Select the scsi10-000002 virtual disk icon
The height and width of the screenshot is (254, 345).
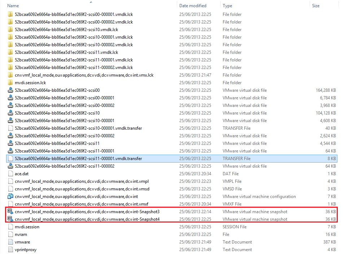pos(10,136)
